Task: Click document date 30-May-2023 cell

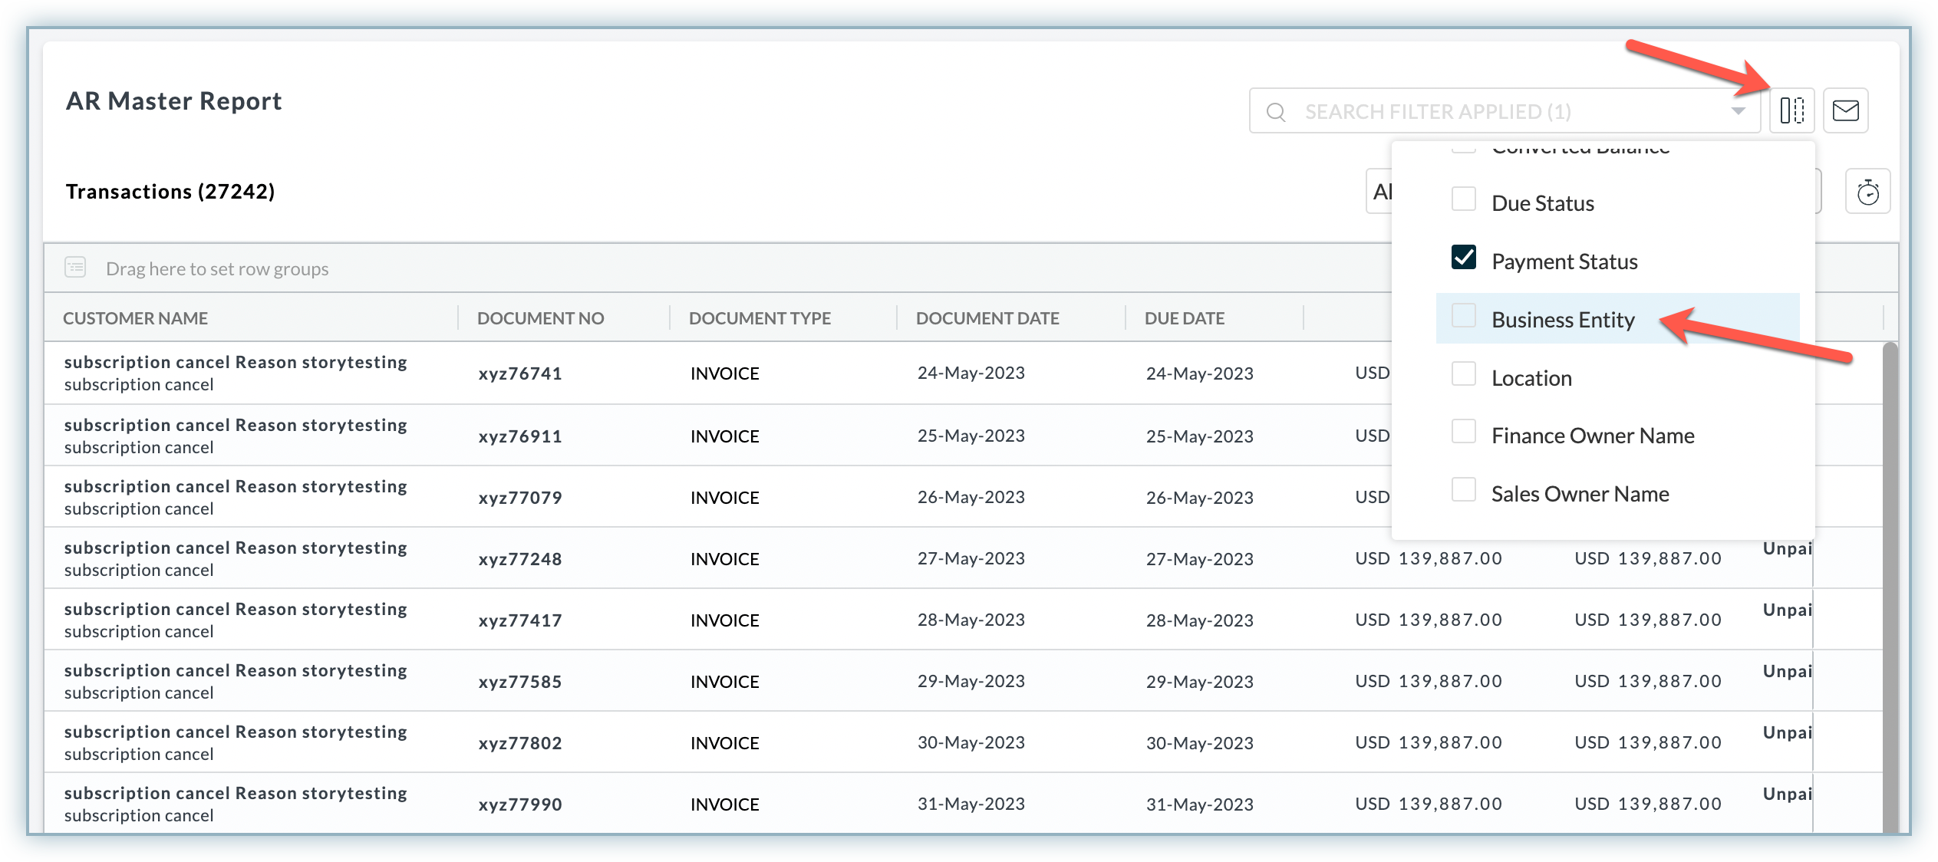Action: click(x=971, y=743)
